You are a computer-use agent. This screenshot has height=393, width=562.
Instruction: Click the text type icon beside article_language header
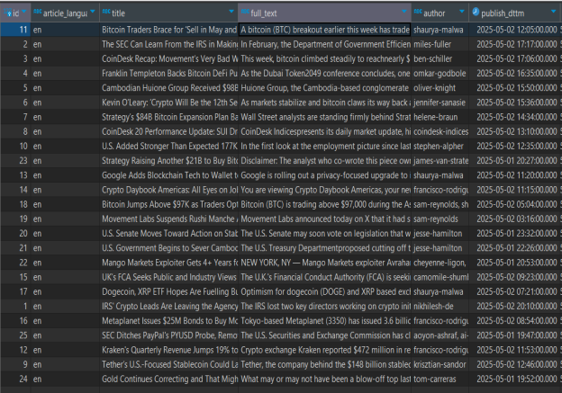37,12
